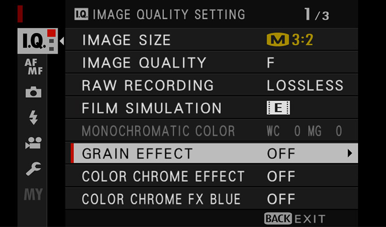This screenshot has height=227, width=386.
Task: Click the yellow M image size badge
Action: pos(278,40)
